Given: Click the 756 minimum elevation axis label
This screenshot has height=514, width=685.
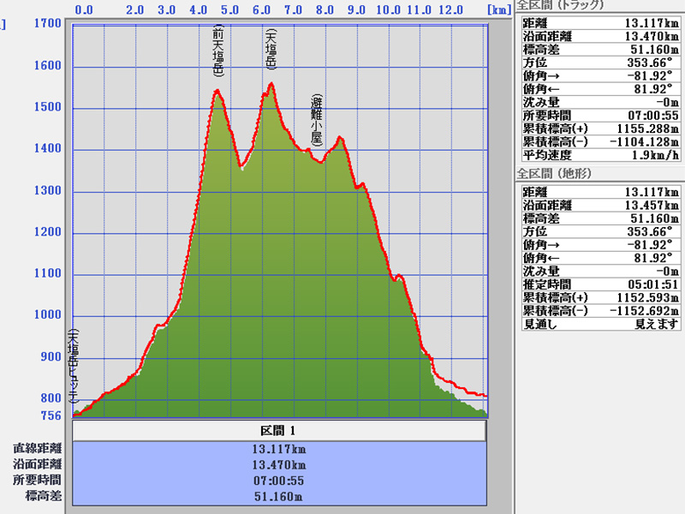Looking at the screenshot, I should (51, 415).
